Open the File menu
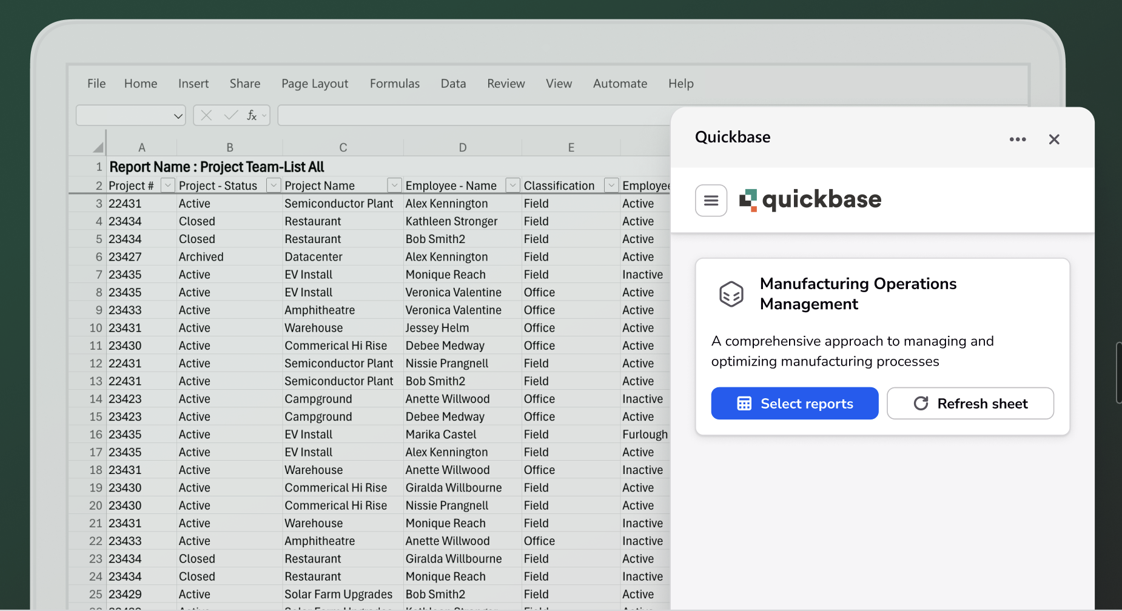This screenshot has height=611, width=1122. 96,84
